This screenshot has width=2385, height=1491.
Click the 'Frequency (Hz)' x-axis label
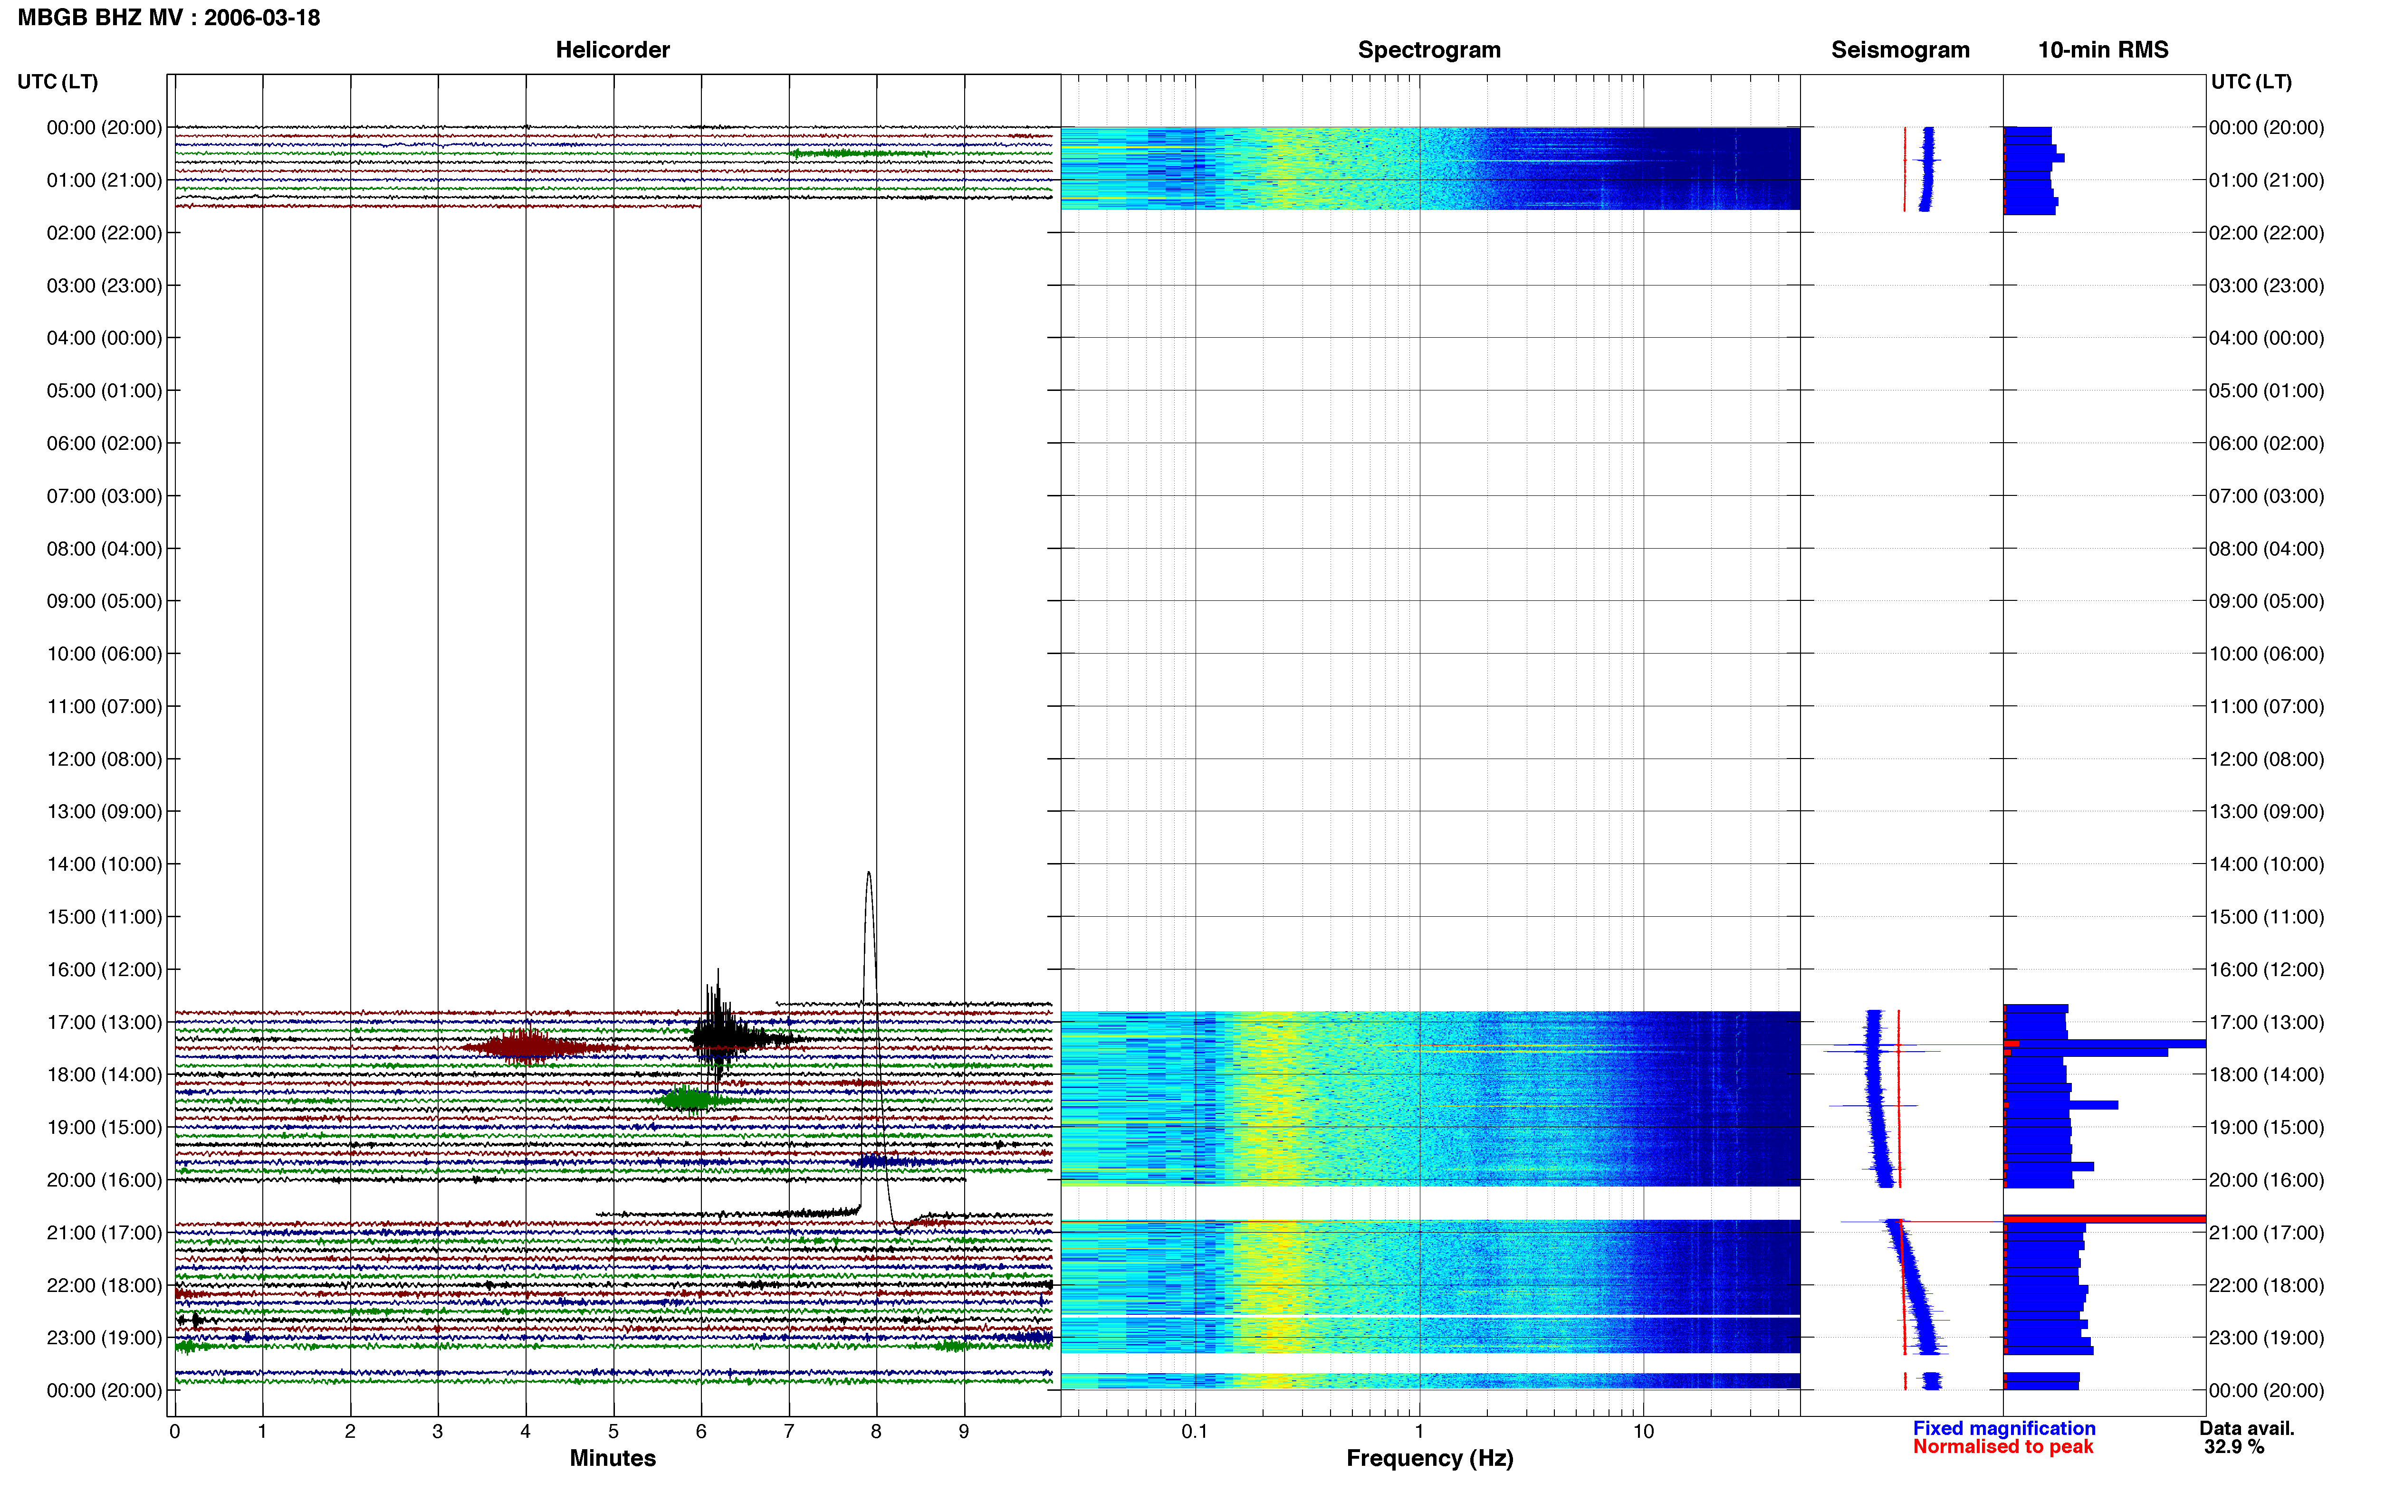click(1429, 1458)
